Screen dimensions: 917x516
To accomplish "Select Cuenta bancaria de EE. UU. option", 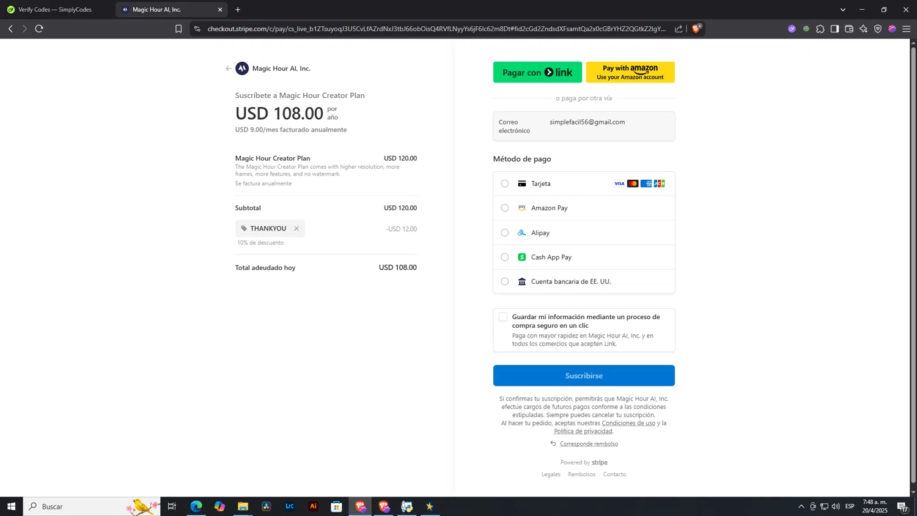I will click(x=584, y=281).
